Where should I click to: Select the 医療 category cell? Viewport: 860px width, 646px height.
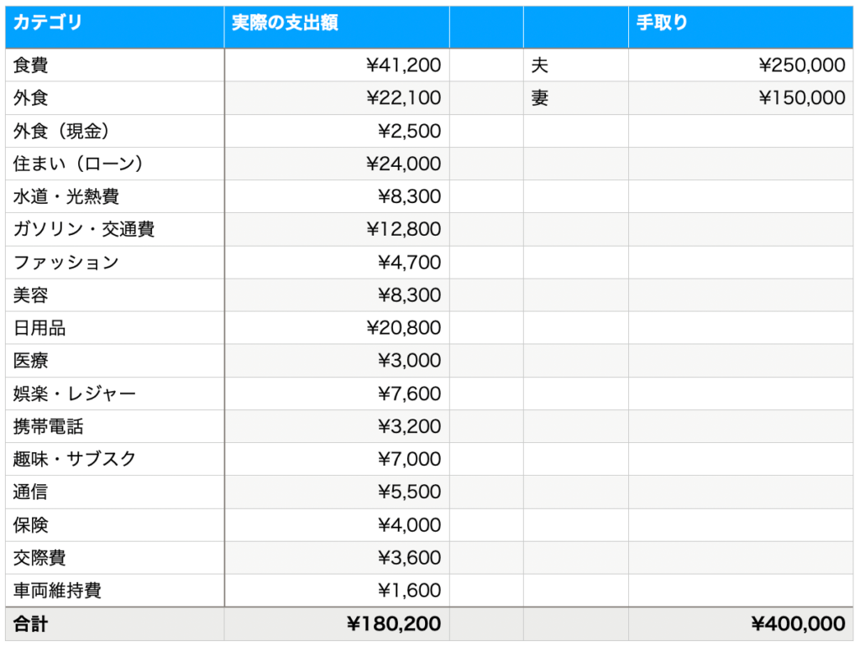tap(114, 361)
